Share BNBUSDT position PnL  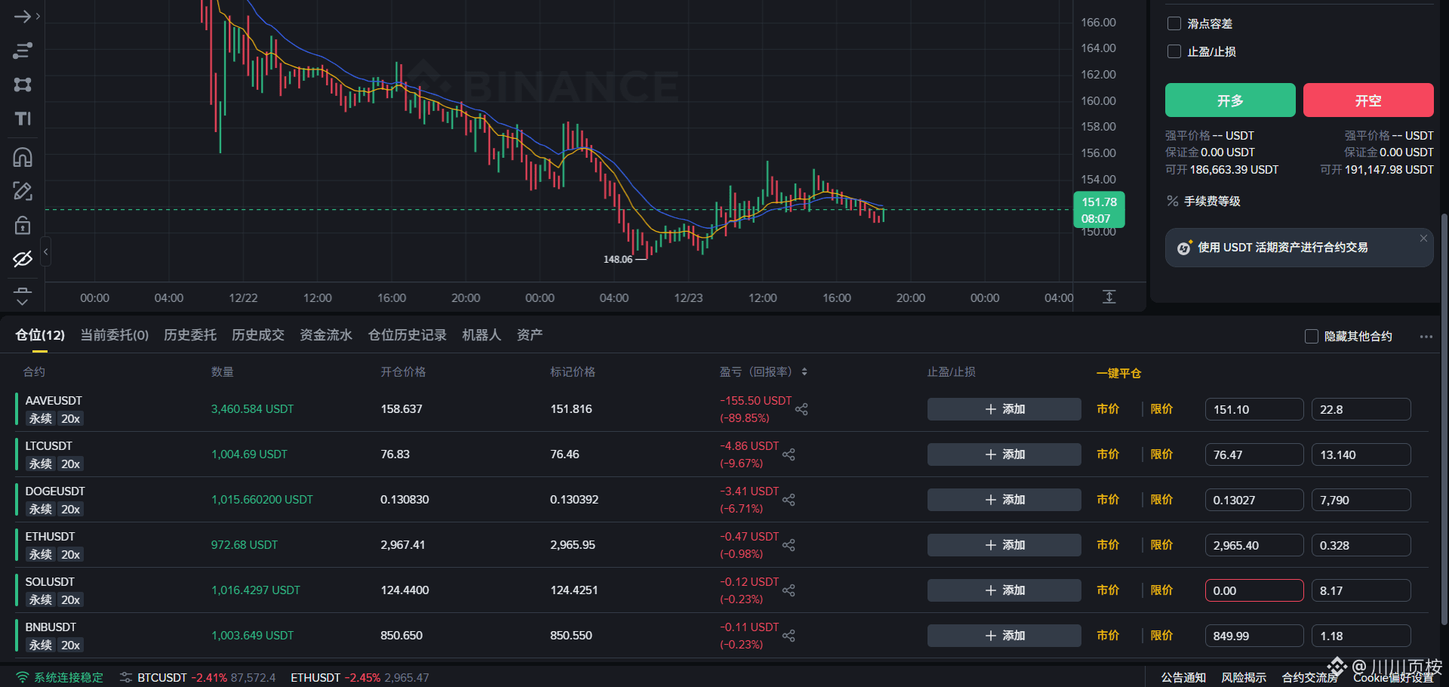click(x=789, y=636)
